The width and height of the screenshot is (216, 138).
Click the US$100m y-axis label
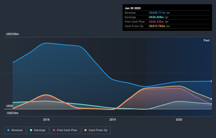13,34
